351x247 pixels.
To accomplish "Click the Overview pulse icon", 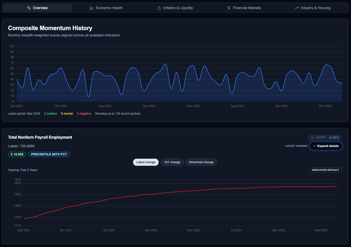I will click(x=29, y=8).
